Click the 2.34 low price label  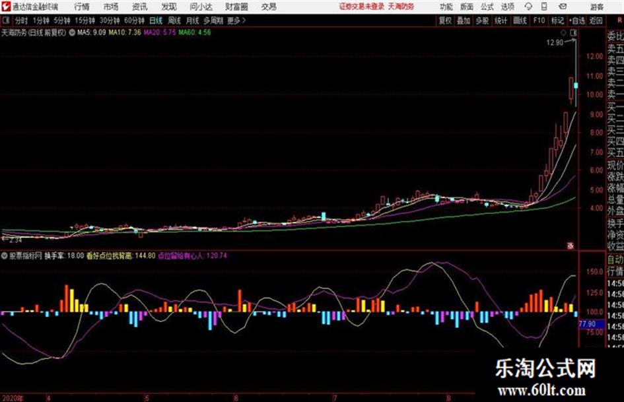(x=15, y=240)
